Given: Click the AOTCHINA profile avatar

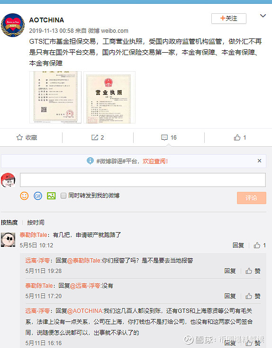Looking at the screenshot, I should click(x=13, y=25).
